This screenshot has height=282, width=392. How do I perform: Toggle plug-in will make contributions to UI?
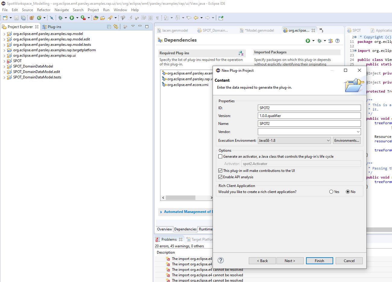point(220,171)
